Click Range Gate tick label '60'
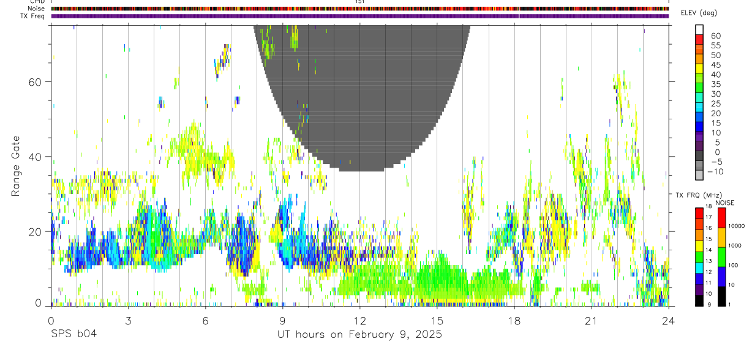This screenshot has width=752, height=347. point(34,81)
